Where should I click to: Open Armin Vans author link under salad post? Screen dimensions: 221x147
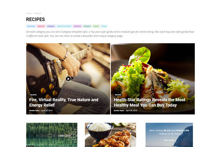coord(119,111)
